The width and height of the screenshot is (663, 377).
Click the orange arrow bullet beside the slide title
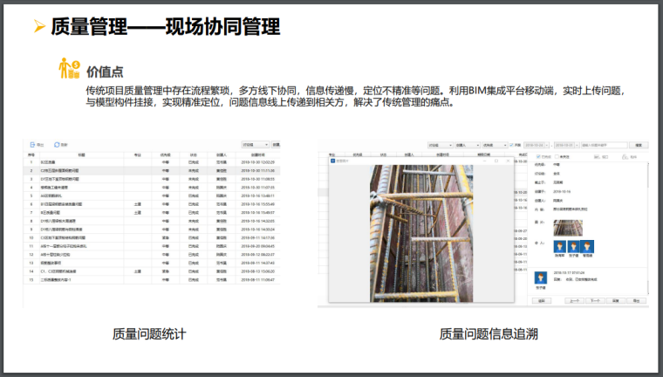[x=38, y=28]
